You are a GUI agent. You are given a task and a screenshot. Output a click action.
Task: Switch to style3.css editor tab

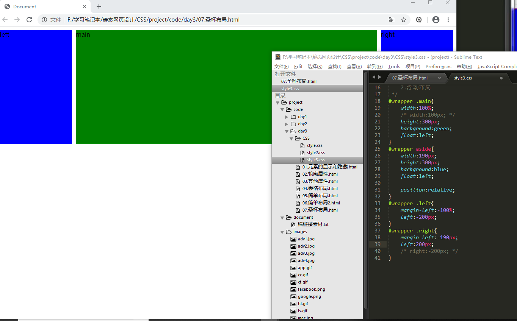463,78
